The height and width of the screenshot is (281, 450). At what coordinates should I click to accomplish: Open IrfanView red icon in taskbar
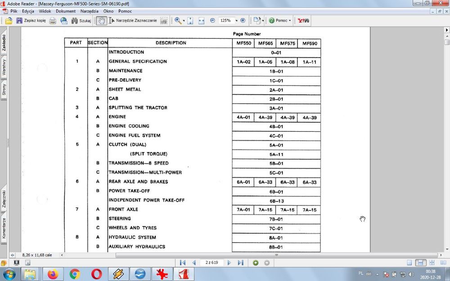(162, 274)
